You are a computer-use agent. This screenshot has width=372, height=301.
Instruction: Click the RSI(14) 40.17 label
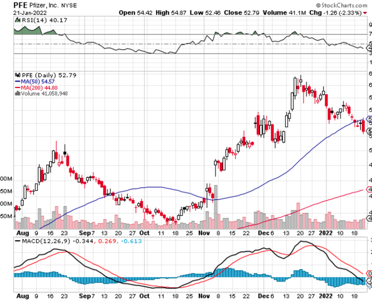44,20
